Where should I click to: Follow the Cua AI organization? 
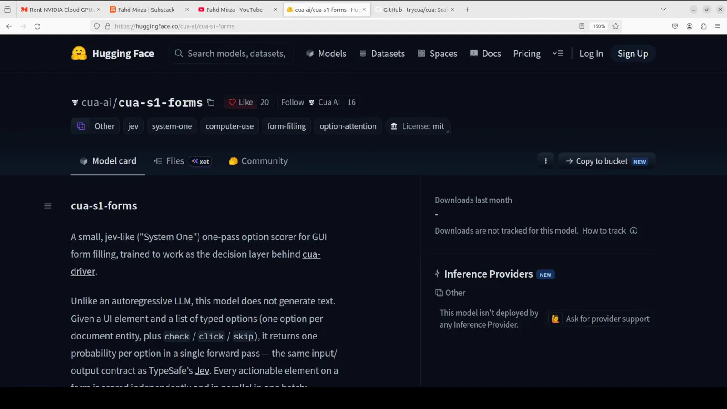tap(293, 102)
